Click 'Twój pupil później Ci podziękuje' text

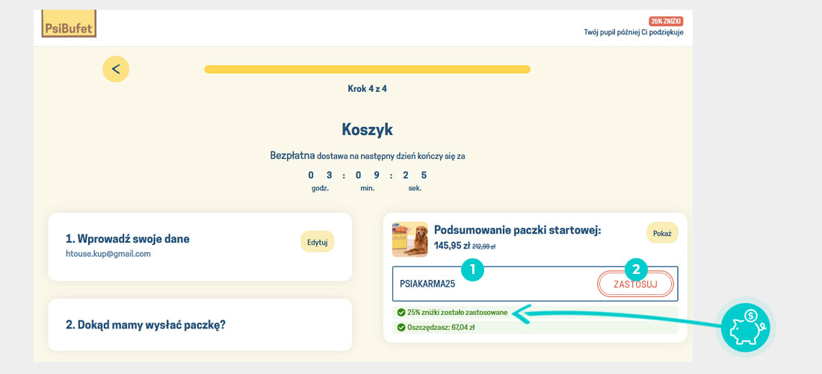point(634,32)
